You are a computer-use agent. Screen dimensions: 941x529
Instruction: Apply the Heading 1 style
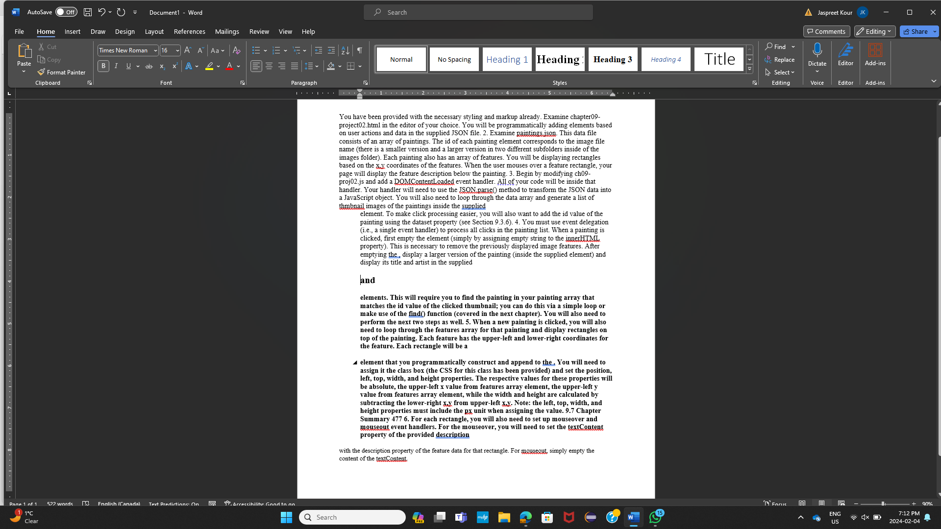[x=507, y=59]
